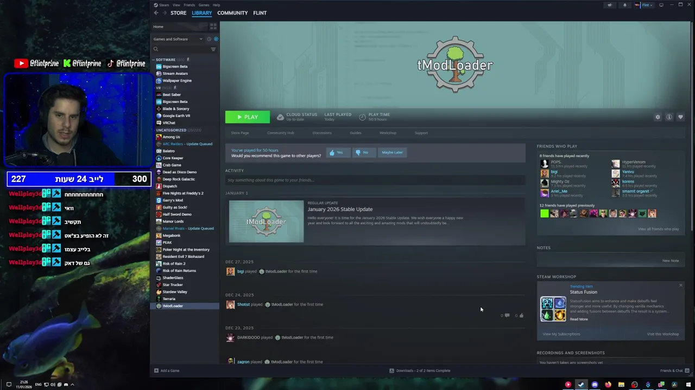Open the Guides link
695x390 pixels.
pos(355,133)
